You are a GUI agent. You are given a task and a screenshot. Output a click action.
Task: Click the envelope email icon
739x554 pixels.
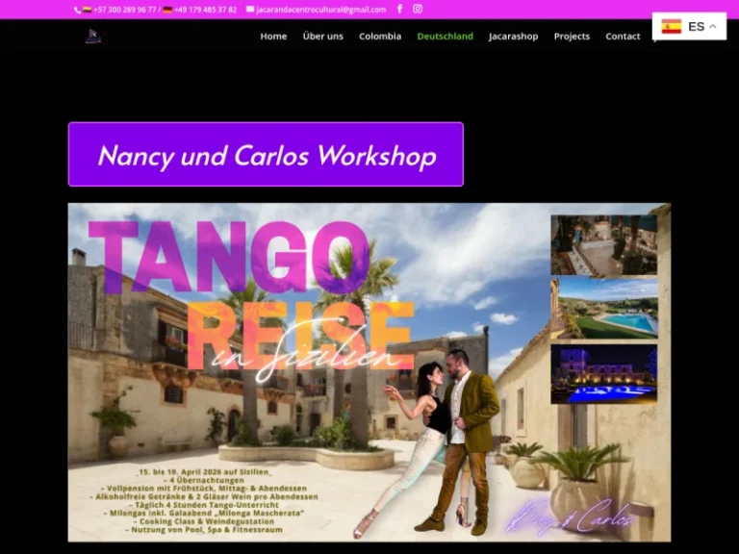pos(250,10)
